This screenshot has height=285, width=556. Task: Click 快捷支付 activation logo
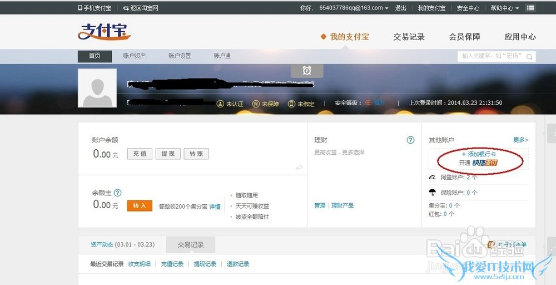[485, 163]
